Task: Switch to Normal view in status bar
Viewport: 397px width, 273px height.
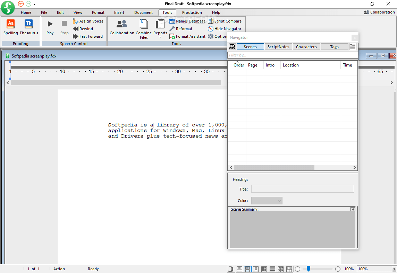Action: click(x=239, y=269)
